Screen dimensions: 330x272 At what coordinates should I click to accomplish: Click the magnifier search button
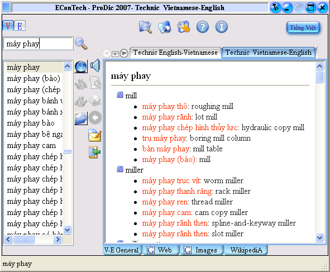[81, 44]
